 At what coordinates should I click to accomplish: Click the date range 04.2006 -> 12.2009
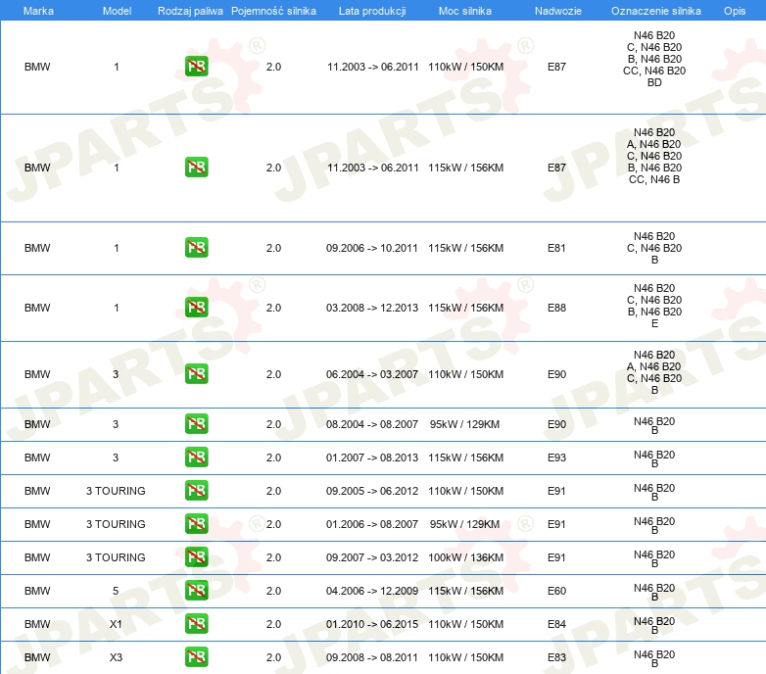pyautogui.click(x=372, y=591)
